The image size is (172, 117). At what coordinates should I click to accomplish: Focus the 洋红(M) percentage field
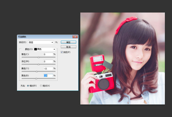pos(48,61)
